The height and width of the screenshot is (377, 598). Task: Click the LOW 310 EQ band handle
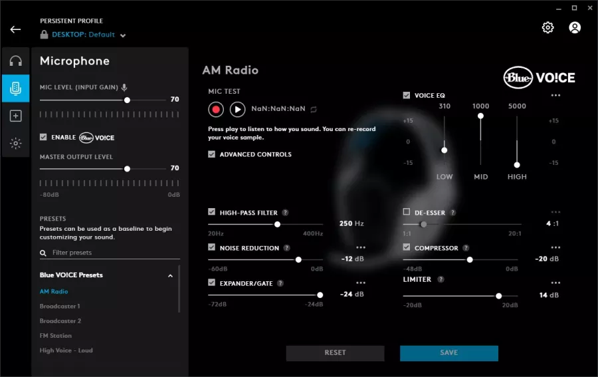[445, 150]
